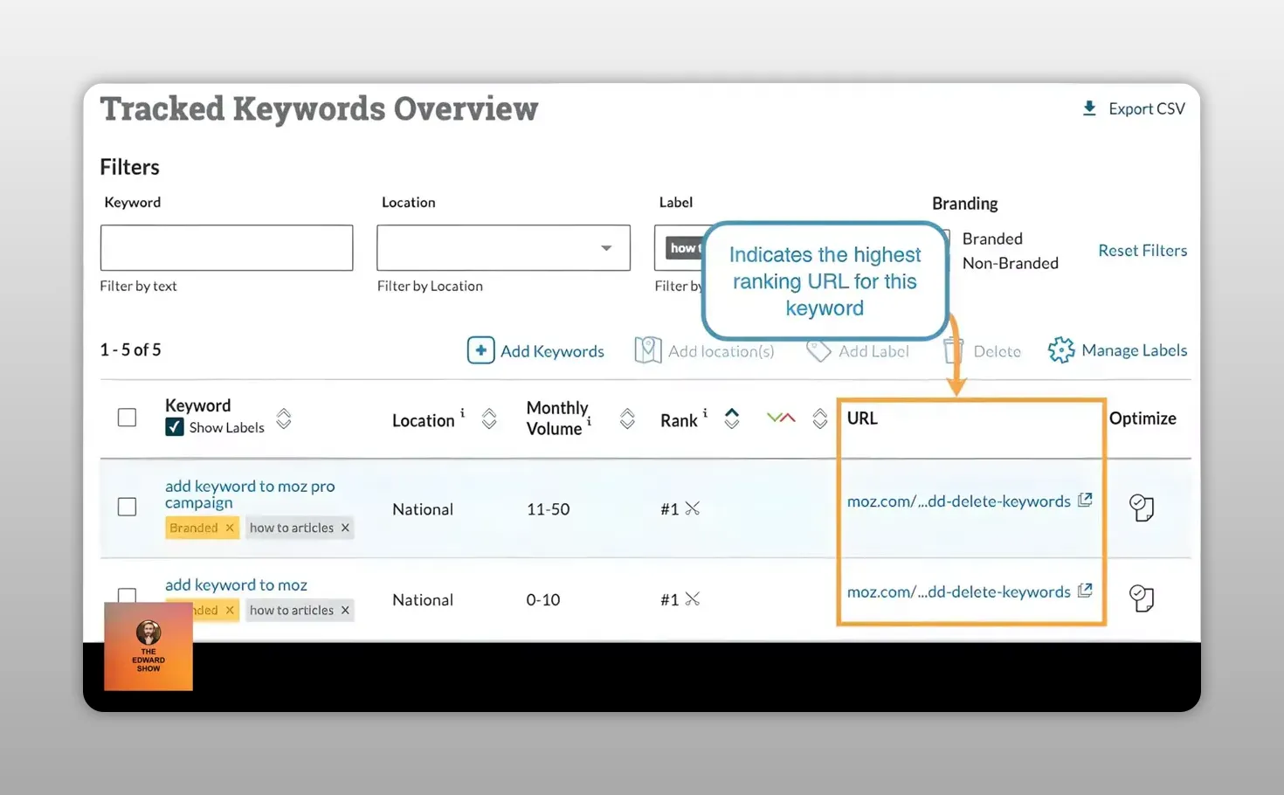Screen dimensions: 1284x795
Task: Optimize the 'add keyword to moz pro campaign' page
Action: (1142, 508)
